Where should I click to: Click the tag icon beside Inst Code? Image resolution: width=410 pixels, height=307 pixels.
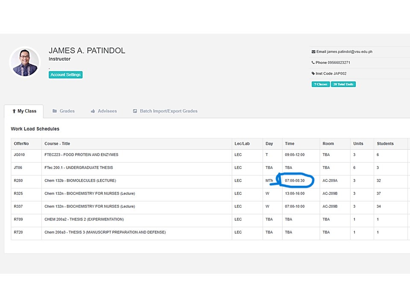(313, 74)
